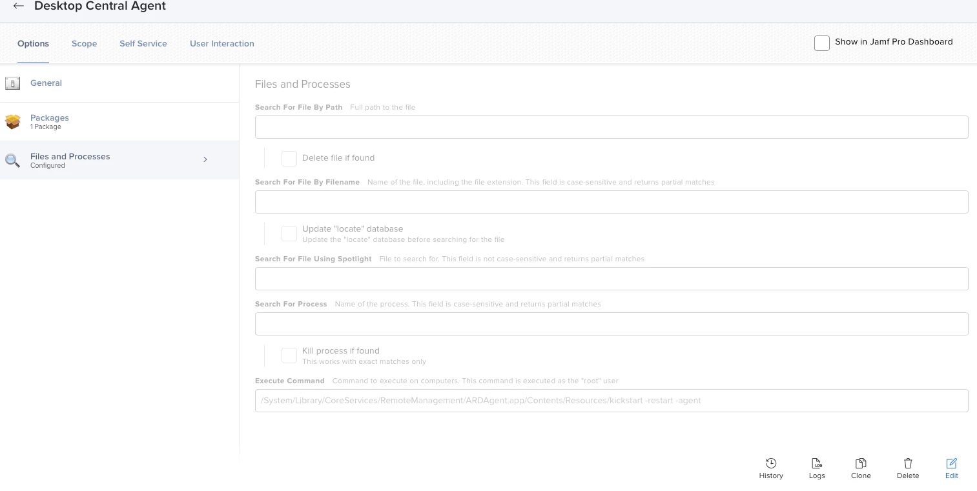
Task: Select Files and Processes sidebar item
Action: 119,160
